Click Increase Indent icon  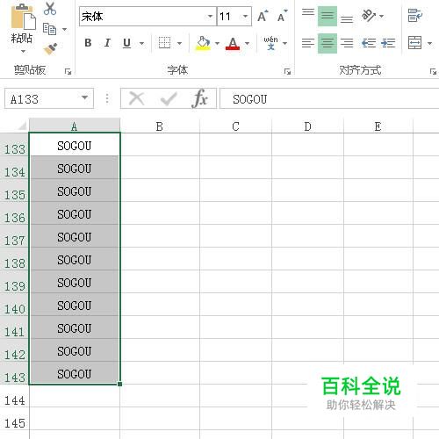[388, 43]
